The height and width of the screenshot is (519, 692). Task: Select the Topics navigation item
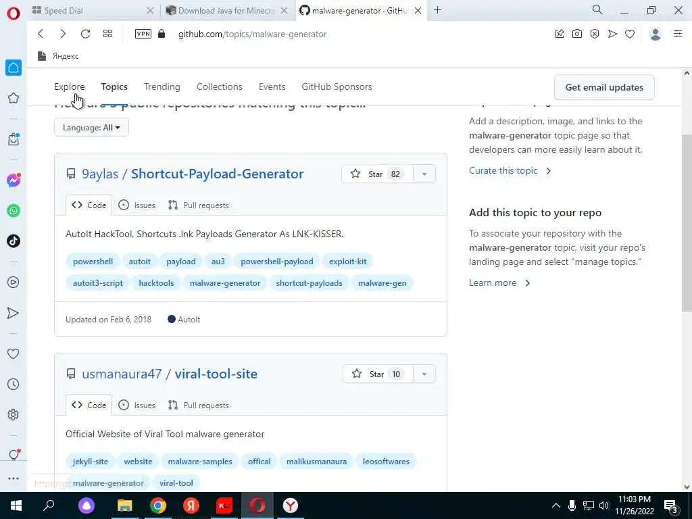click(x=114, y=87)
